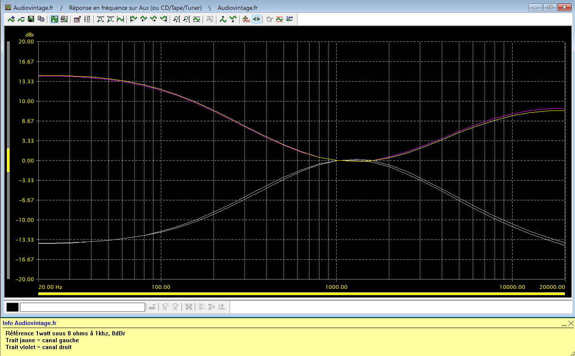575x356 pixels.
Task: Click the blue axis settings icon
Action: coord(289,19)
